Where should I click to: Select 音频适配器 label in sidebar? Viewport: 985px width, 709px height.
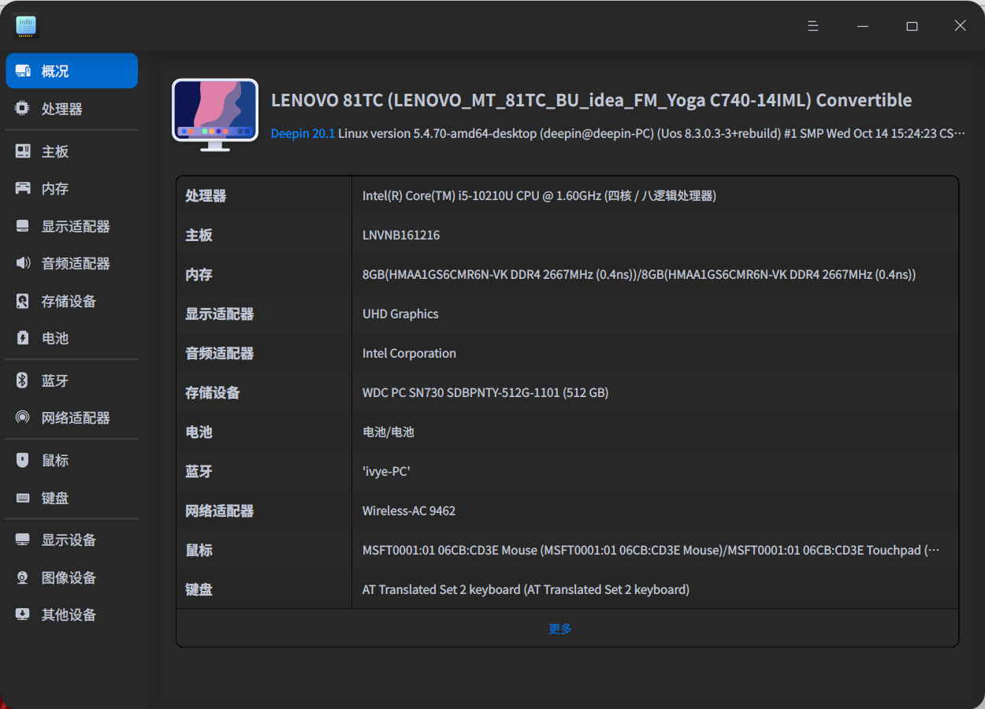tap(76, 263)
